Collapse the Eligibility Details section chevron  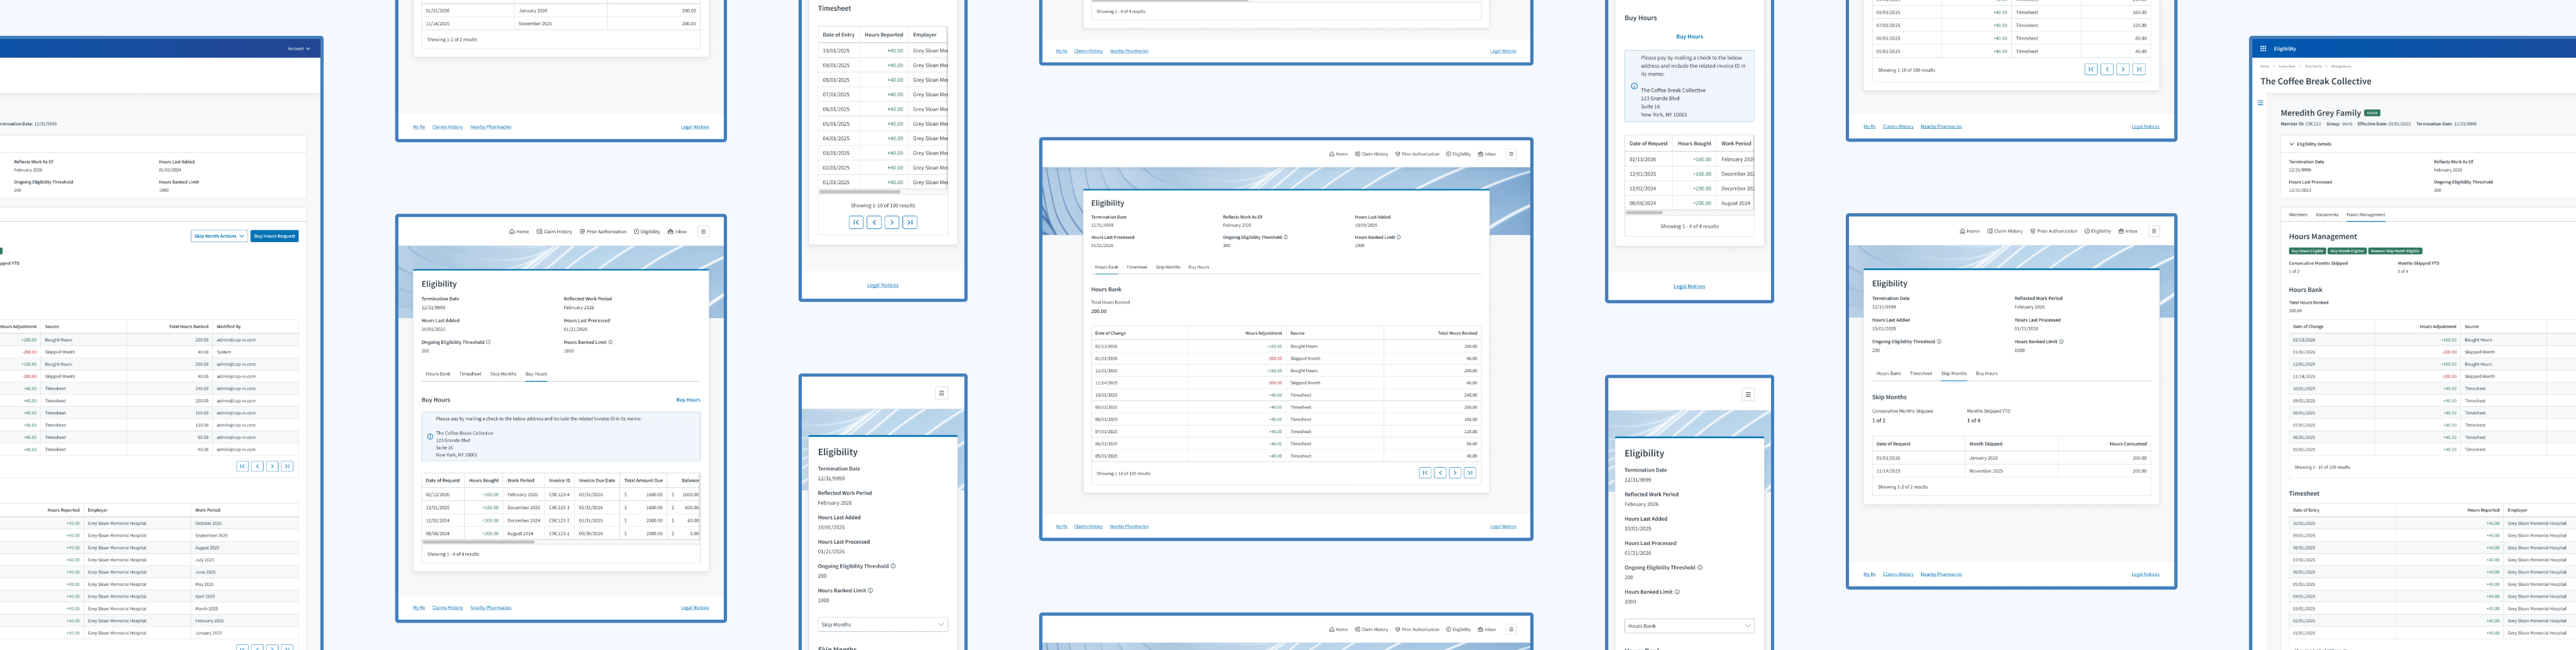point(2292,144)
